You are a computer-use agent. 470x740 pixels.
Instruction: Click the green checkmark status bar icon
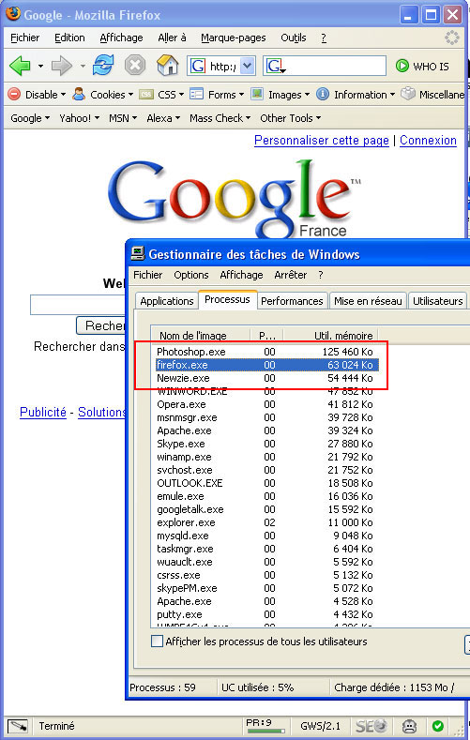click(x=437, y=726)
